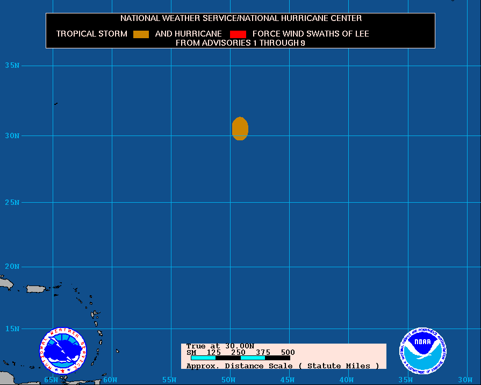This screenshot has width=481, height=385.
Task: Click the '30N' latitude label
Action: coord(12,136)
